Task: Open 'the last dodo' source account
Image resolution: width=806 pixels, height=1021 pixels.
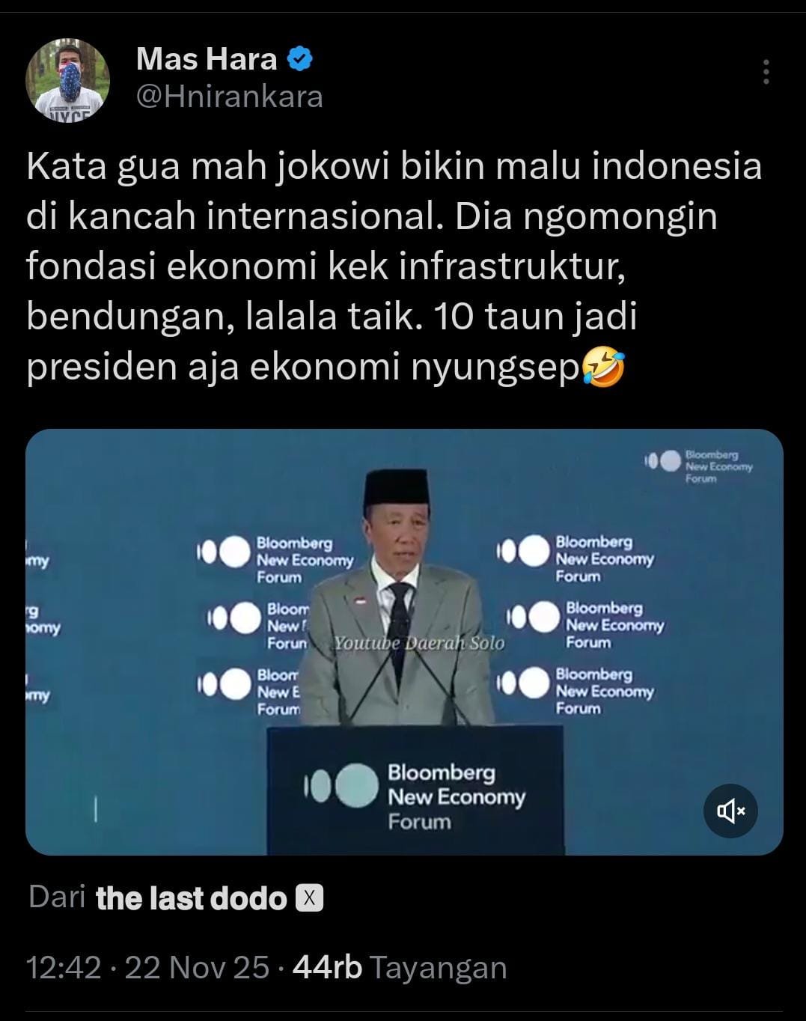Action: pyautogui.click(x=192, y=898)
